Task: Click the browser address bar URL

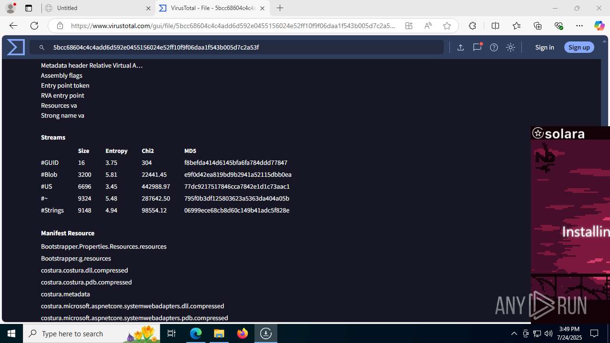Action: point(233,26)
